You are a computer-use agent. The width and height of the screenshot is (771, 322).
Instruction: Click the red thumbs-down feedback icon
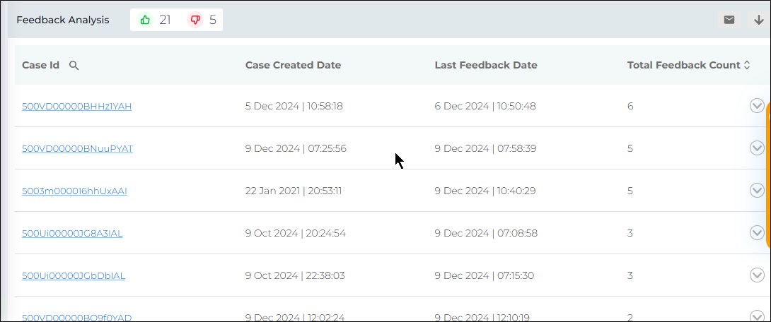[x=195, y=20]
